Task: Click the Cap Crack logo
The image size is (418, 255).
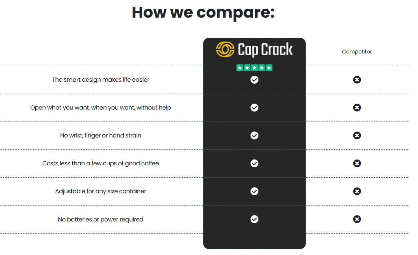Action: 254,49
